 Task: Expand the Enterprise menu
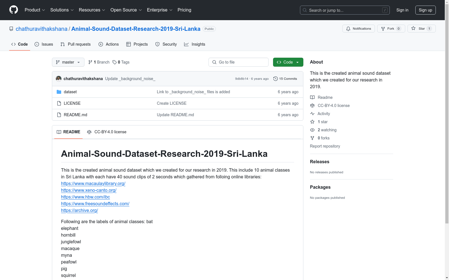pyautogui.click(x=160, y=10)
